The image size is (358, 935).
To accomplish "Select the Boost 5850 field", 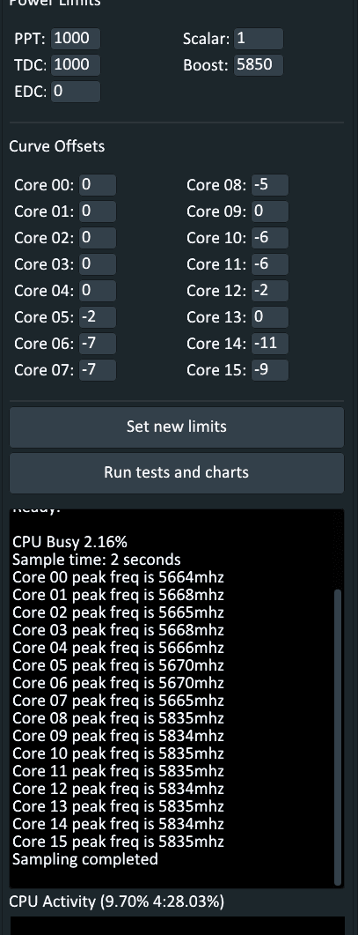I will [259, 65].
